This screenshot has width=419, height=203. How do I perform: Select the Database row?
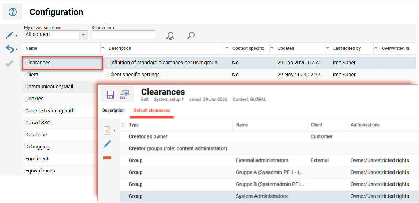pos(60,135)
